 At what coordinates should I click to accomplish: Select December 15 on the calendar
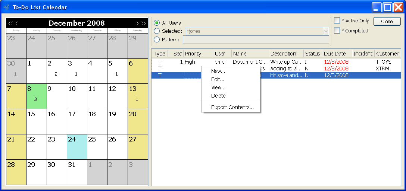tap(37, 121)
